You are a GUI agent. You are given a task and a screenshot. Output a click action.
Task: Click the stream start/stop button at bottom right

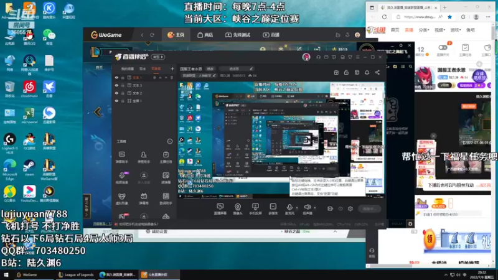(x=369, y=209)
